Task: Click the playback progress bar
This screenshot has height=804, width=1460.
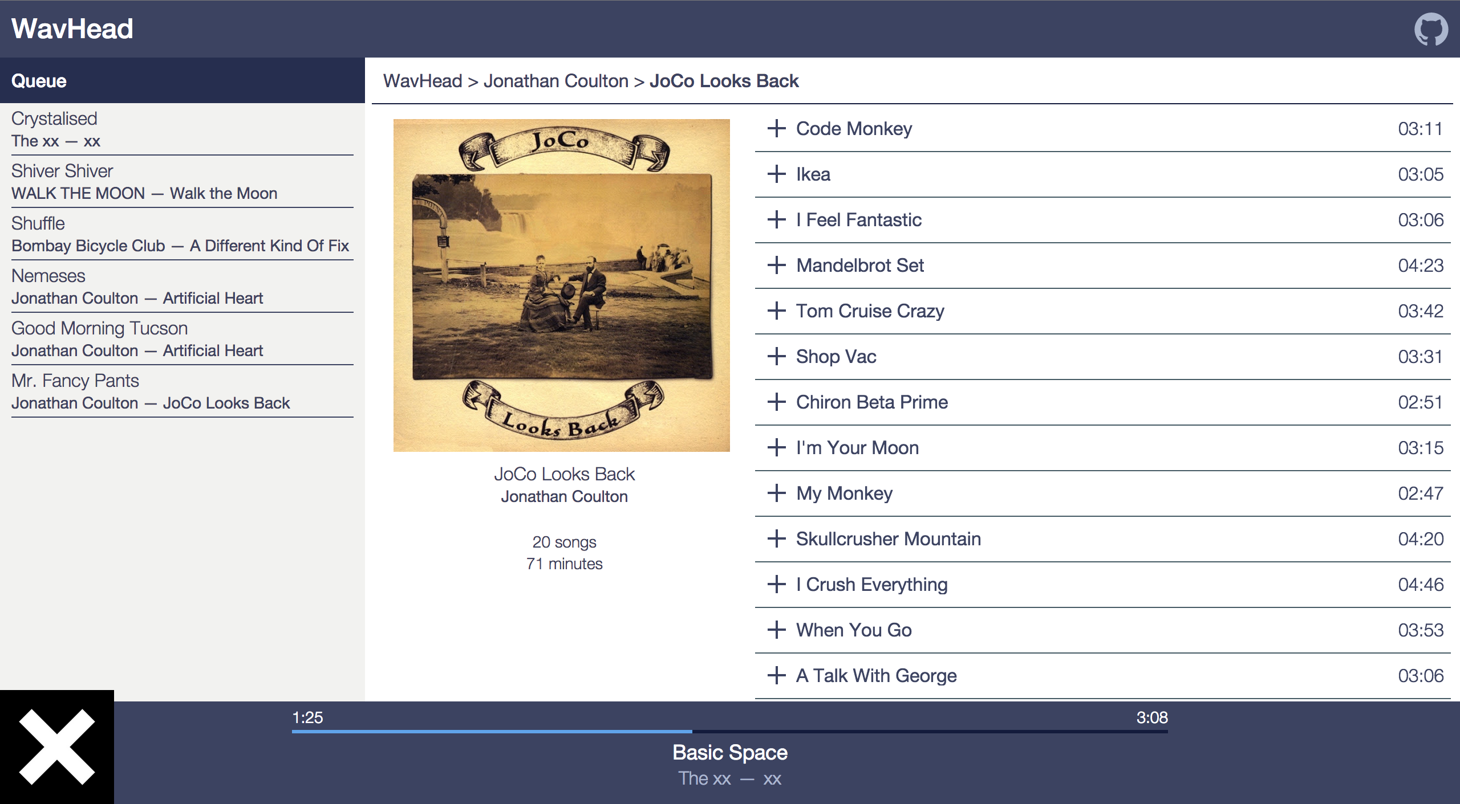Action: tap(729, 731)
